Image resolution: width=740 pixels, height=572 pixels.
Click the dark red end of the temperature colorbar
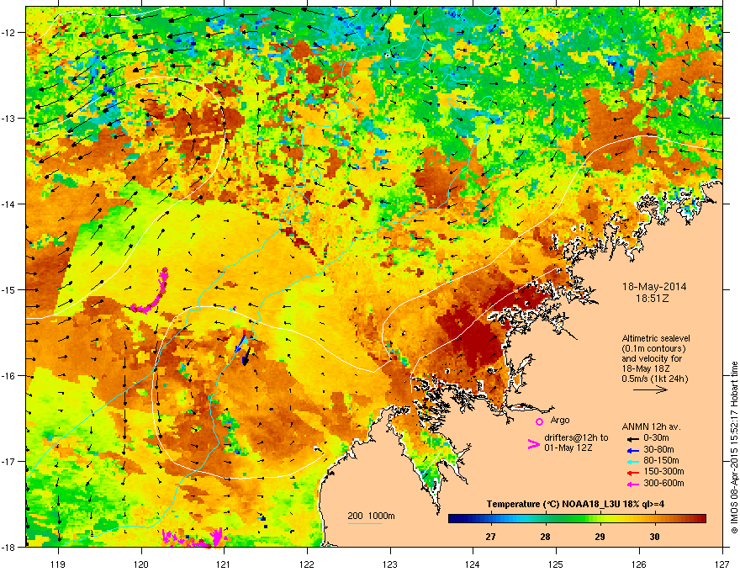700,519
